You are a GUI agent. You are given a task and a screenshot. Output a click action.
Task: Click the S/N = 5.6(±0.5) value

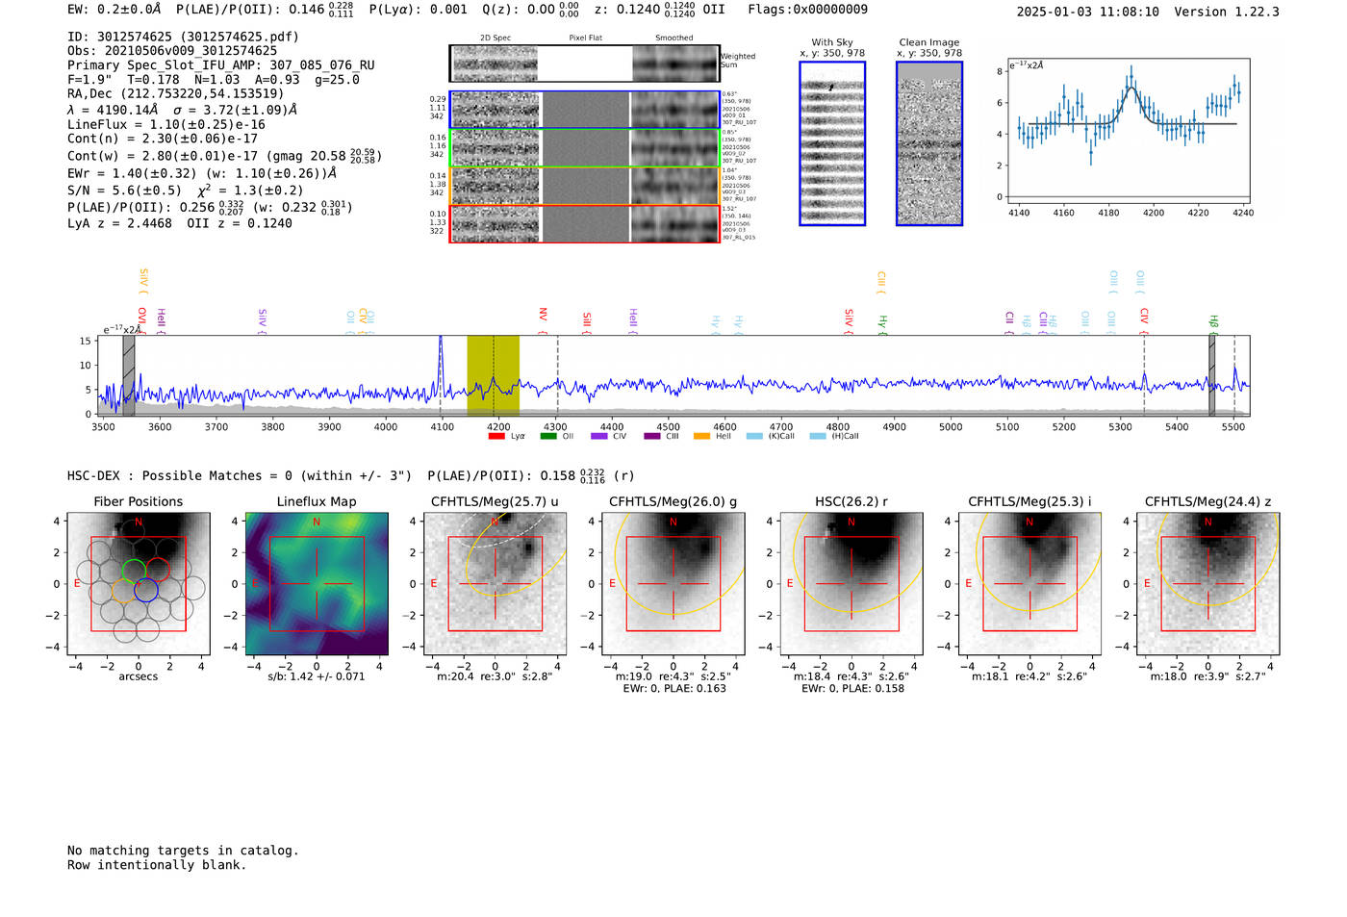(x=124, y=191)
